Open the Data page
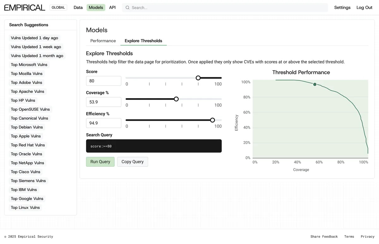379x244 pixels. (78, 7)
